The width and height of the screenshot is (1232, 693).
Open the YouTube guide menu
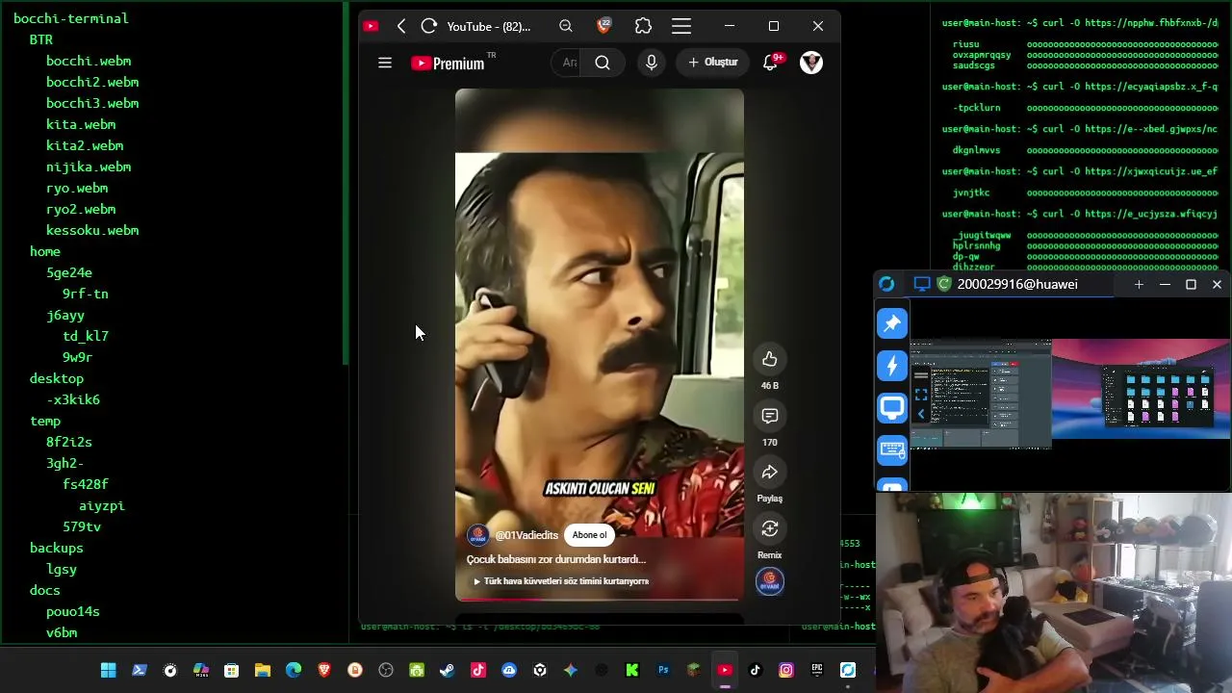(x=385, y=63)
